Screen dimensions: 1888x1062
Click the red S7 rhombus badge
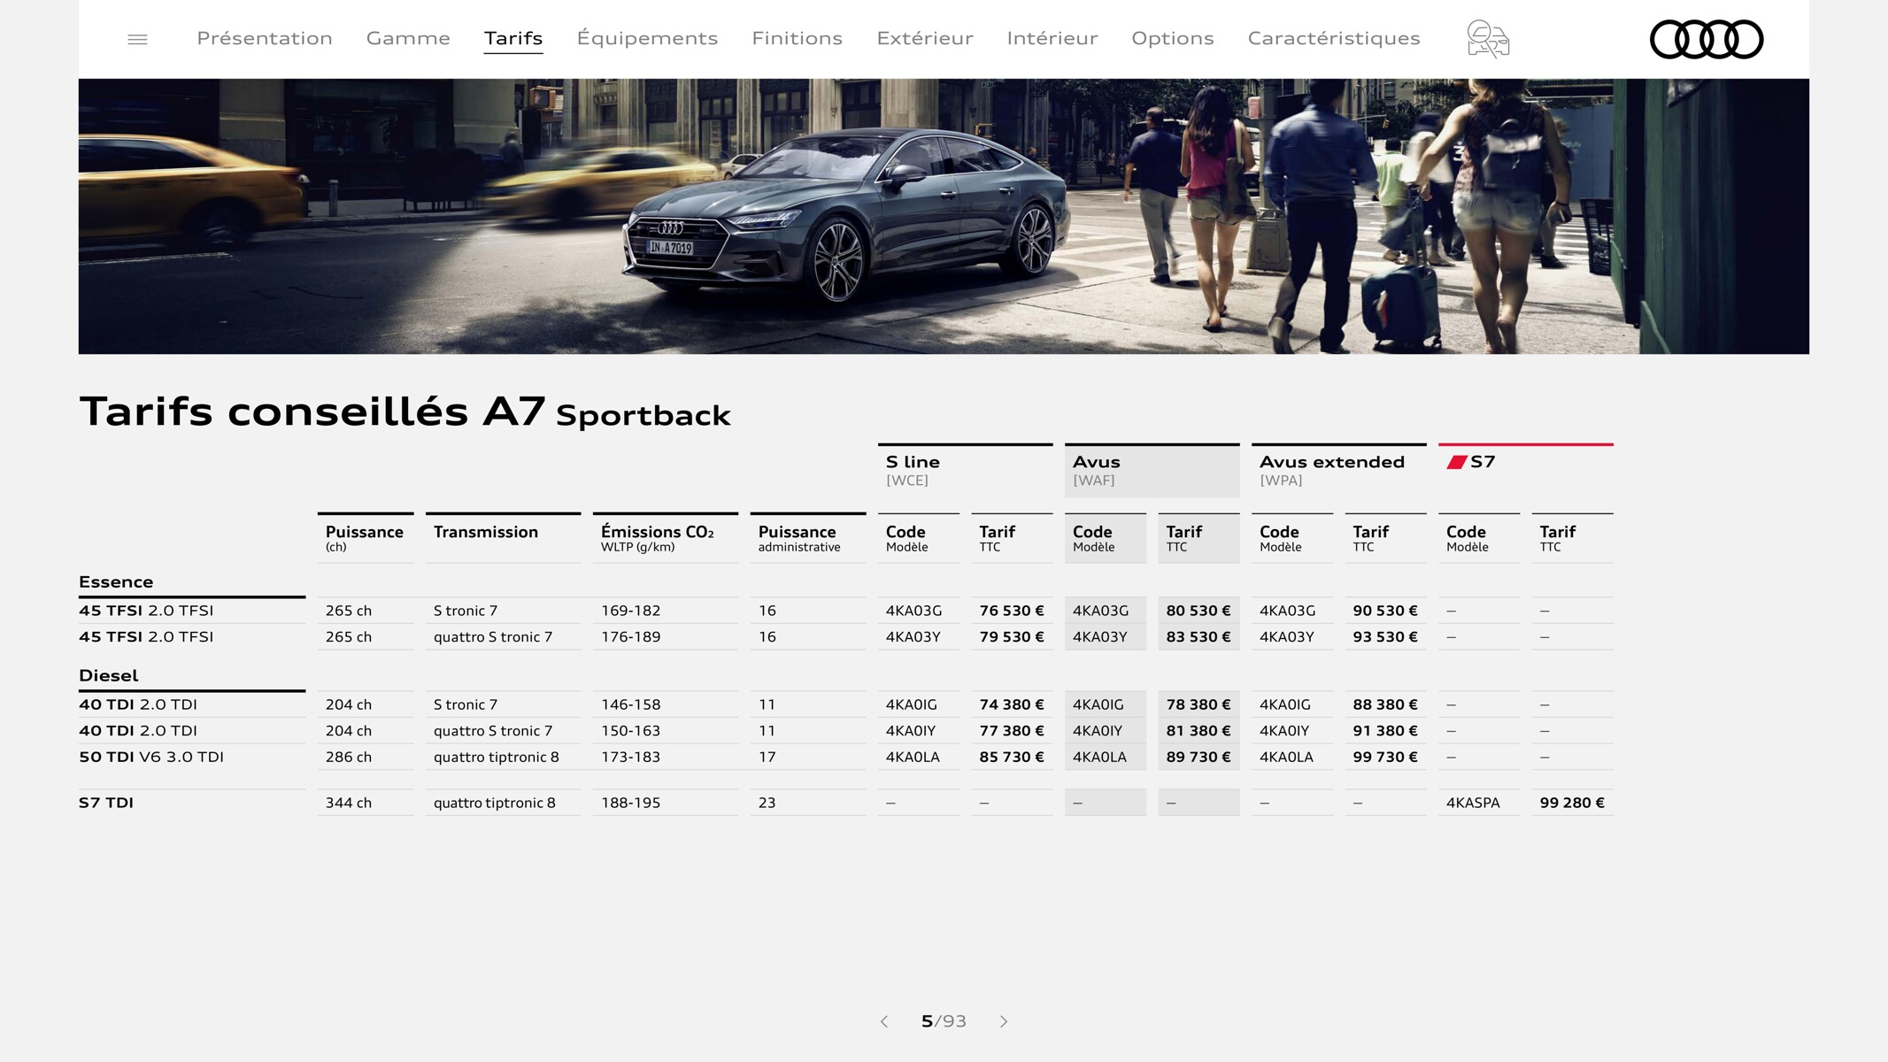1456,462
